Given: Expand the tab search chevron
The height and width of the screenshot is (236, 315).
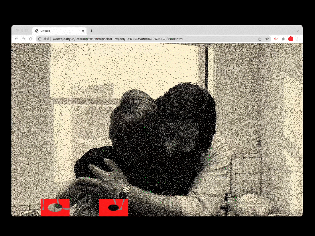Looking at the screenshot, I should click(298, 31).
